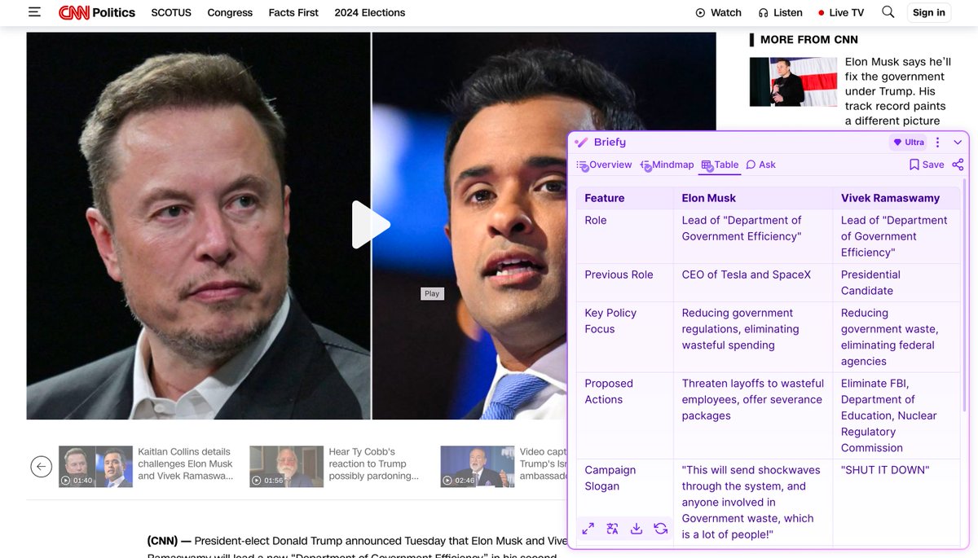978x558 pixels.
Task: Select the Ty Cobb reaction video thumbnail
Action: point(286,467)
